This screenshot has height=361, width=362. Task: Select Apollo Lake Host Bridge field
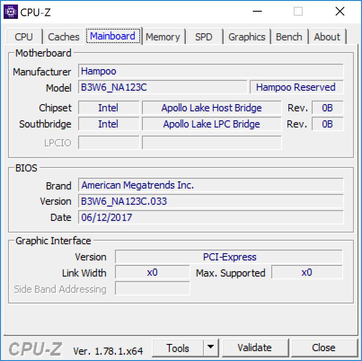coord(212,108)
